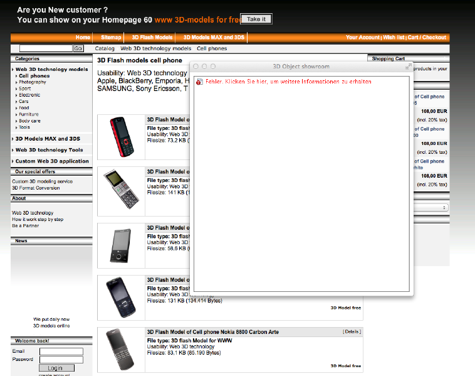Expand Custom Web 3D application category
Image resolution: width=475 pixels, height=376 pixels.
point(52,161)
